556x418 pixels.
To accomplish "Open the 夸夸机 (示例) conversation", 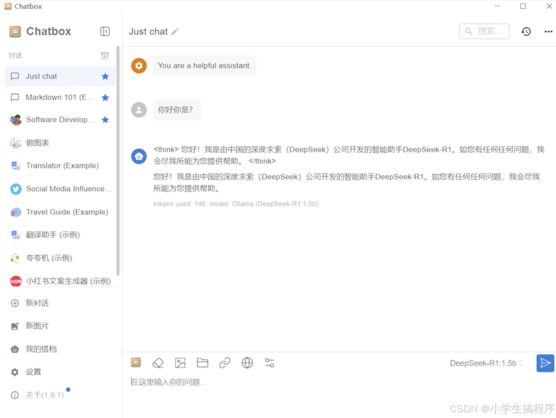I will (60, 258).
